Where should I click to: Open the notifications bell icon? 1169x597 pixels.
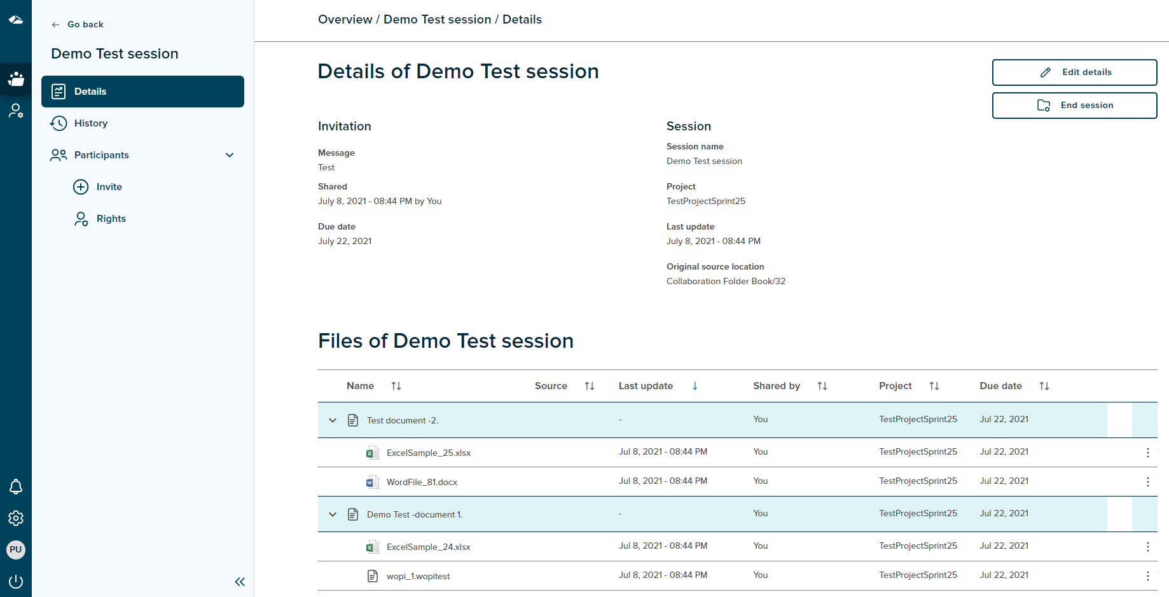click(x=15, y=486)
